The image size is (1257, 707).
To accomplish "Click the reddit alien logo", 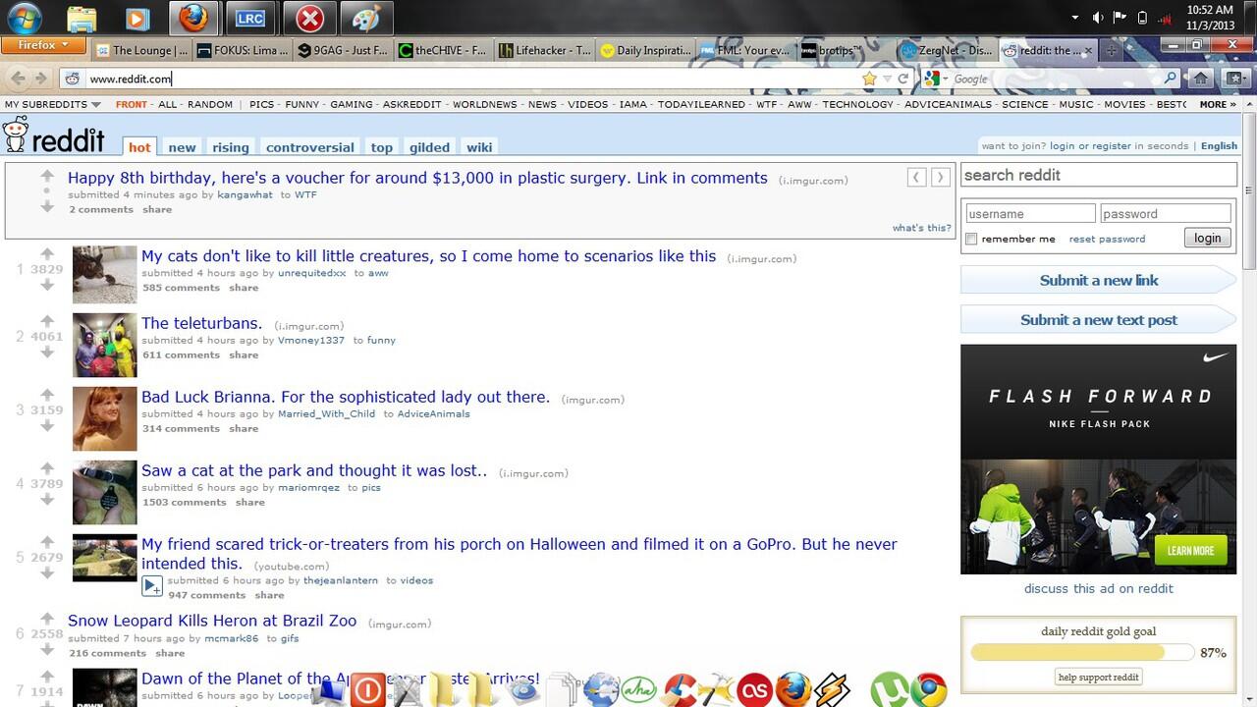I will (16, 135).
